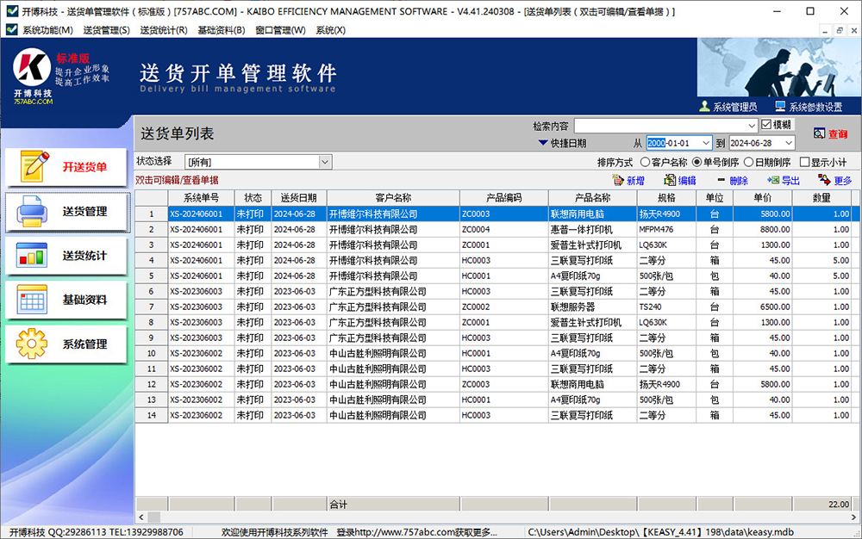
Task: Click the 产品名称 column header
Action: 593,197
